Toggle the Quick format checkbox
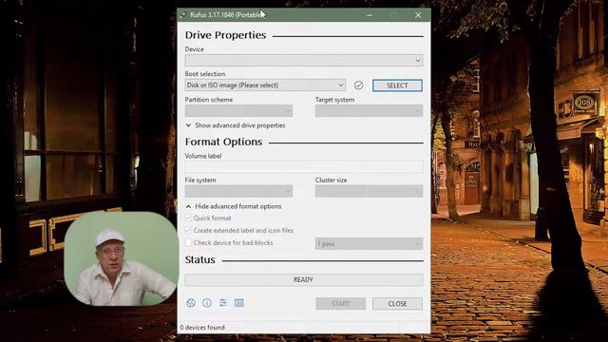 tap(188, 218)
